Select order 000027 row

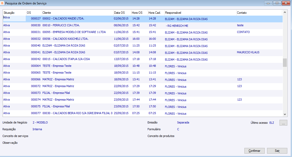(143, 19)
